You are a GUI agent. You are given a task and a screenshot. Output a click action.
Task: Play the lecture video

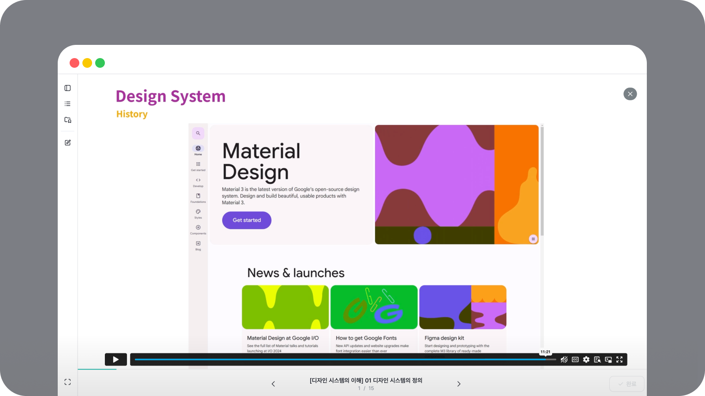coord(116,359)
